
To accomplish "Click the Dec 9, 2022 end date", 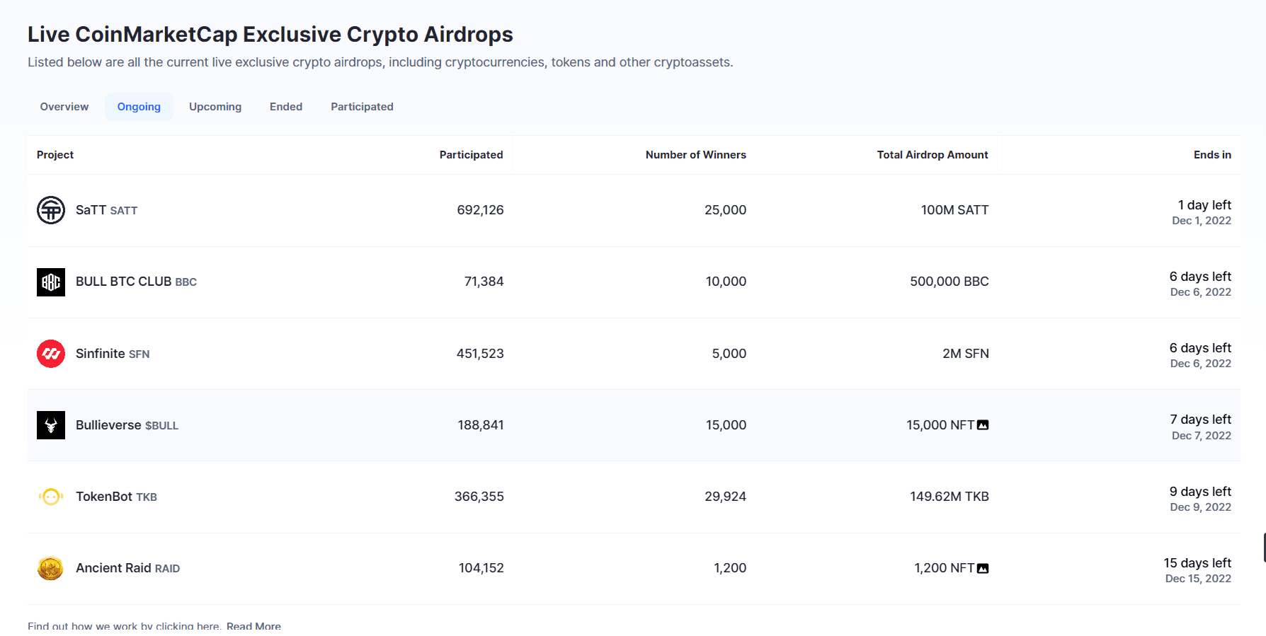I will coord(1201,507).
